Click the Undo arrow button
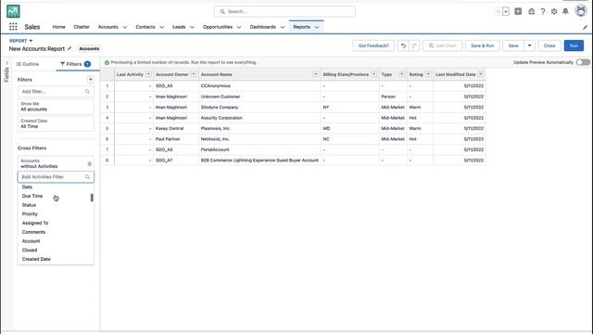The width and height of the screenshot is (593, 334). [x=403, y=45]
